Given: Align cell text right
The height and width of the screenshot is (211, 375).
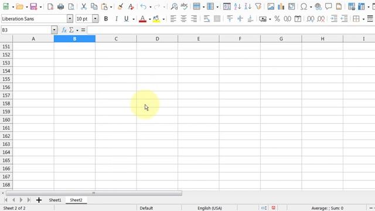Looking at the screenshot, I should pos(194,19).
